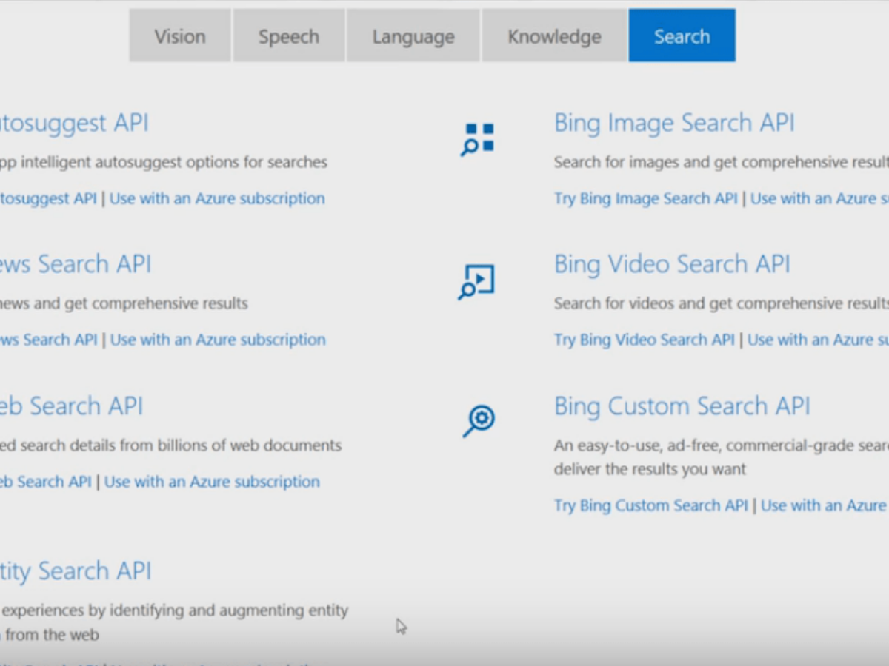Click the Bing Video Search play icon

(x=476, y=282)
